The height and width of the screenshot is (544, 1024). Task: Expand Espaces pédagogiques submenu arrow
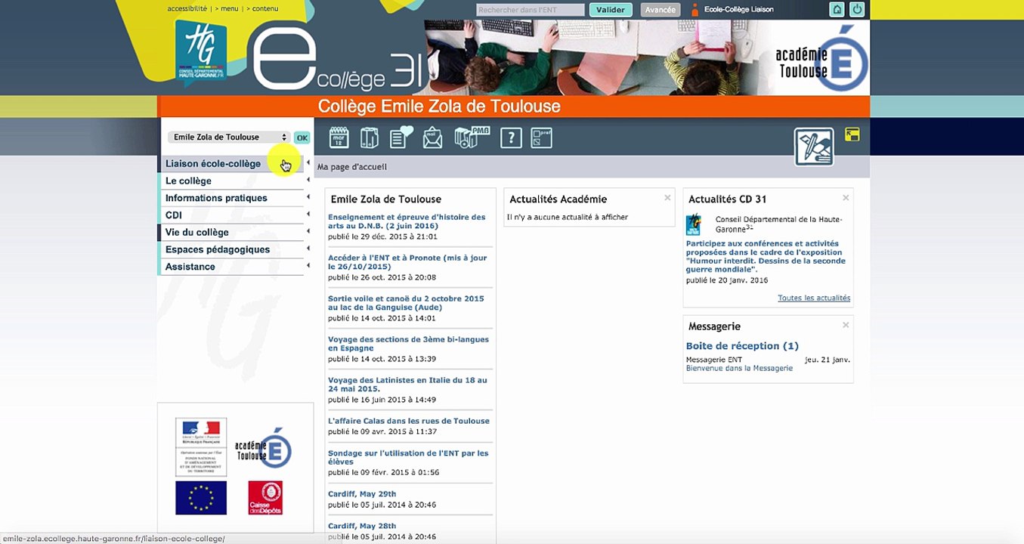click(x=308, y=249)
